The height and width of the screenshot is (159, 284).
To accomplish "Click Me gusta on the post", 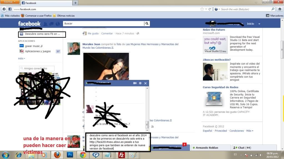I will 93,33.
